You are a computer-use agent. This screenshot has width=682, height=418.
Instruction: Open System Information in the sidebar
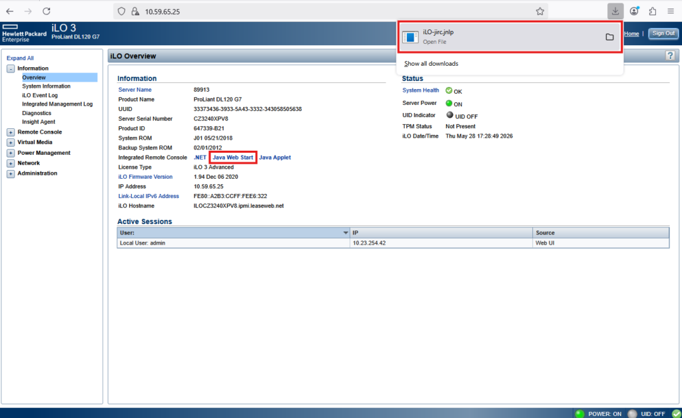[x=46, y=86]
